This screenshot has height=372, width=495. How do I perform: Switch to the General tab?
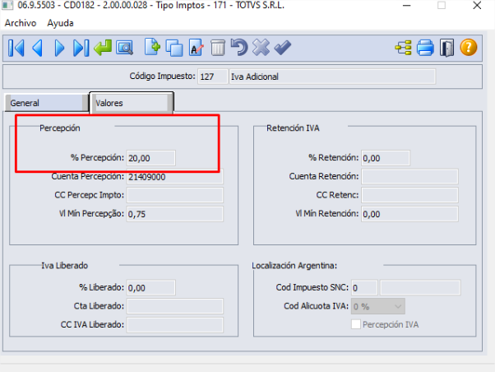(46, 103)
